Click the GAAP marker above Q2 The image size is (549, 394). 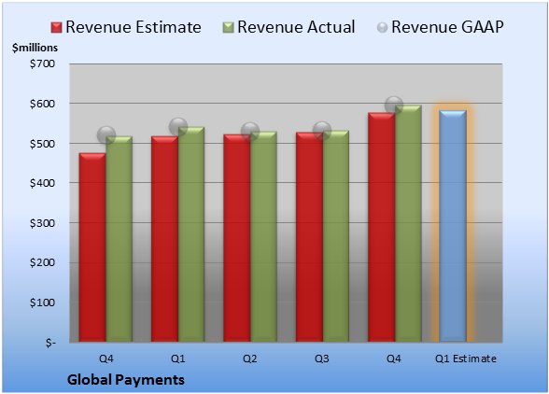pos(250,132)
